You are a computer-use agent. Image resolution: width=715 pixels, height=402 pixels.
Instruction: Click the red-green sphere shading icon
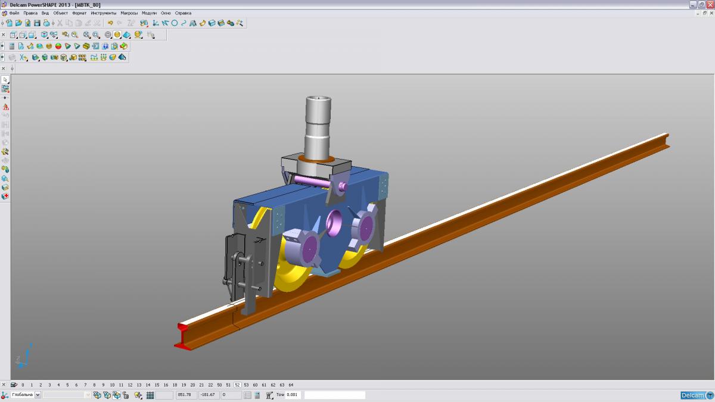tap(58, 46)
